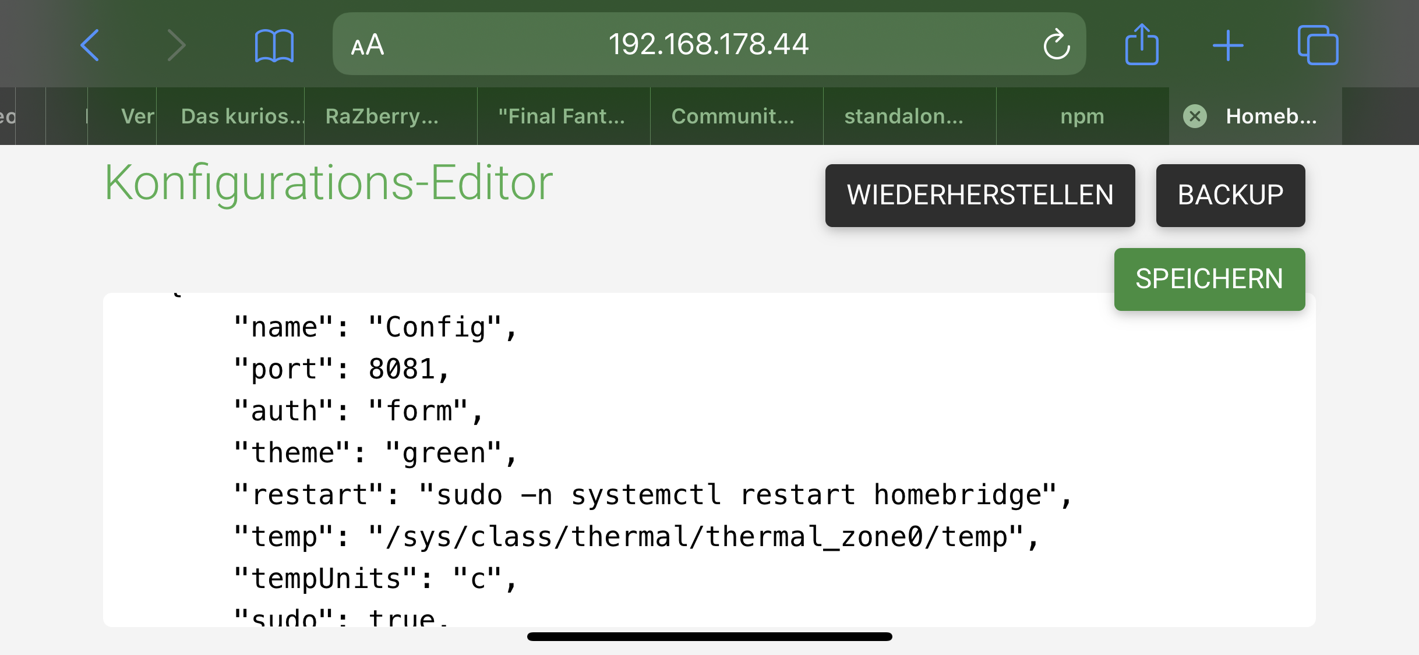The height and width of the screenshot is (655, 1419).
Task: Open the share sheet icon
Action: 1142,45
